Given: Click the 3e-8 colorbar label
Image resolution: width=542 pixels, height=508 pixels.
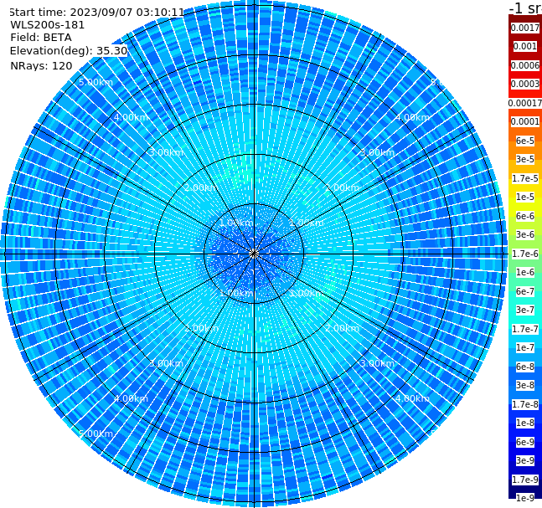Looking at the screenshot, I should click(525, 385).
